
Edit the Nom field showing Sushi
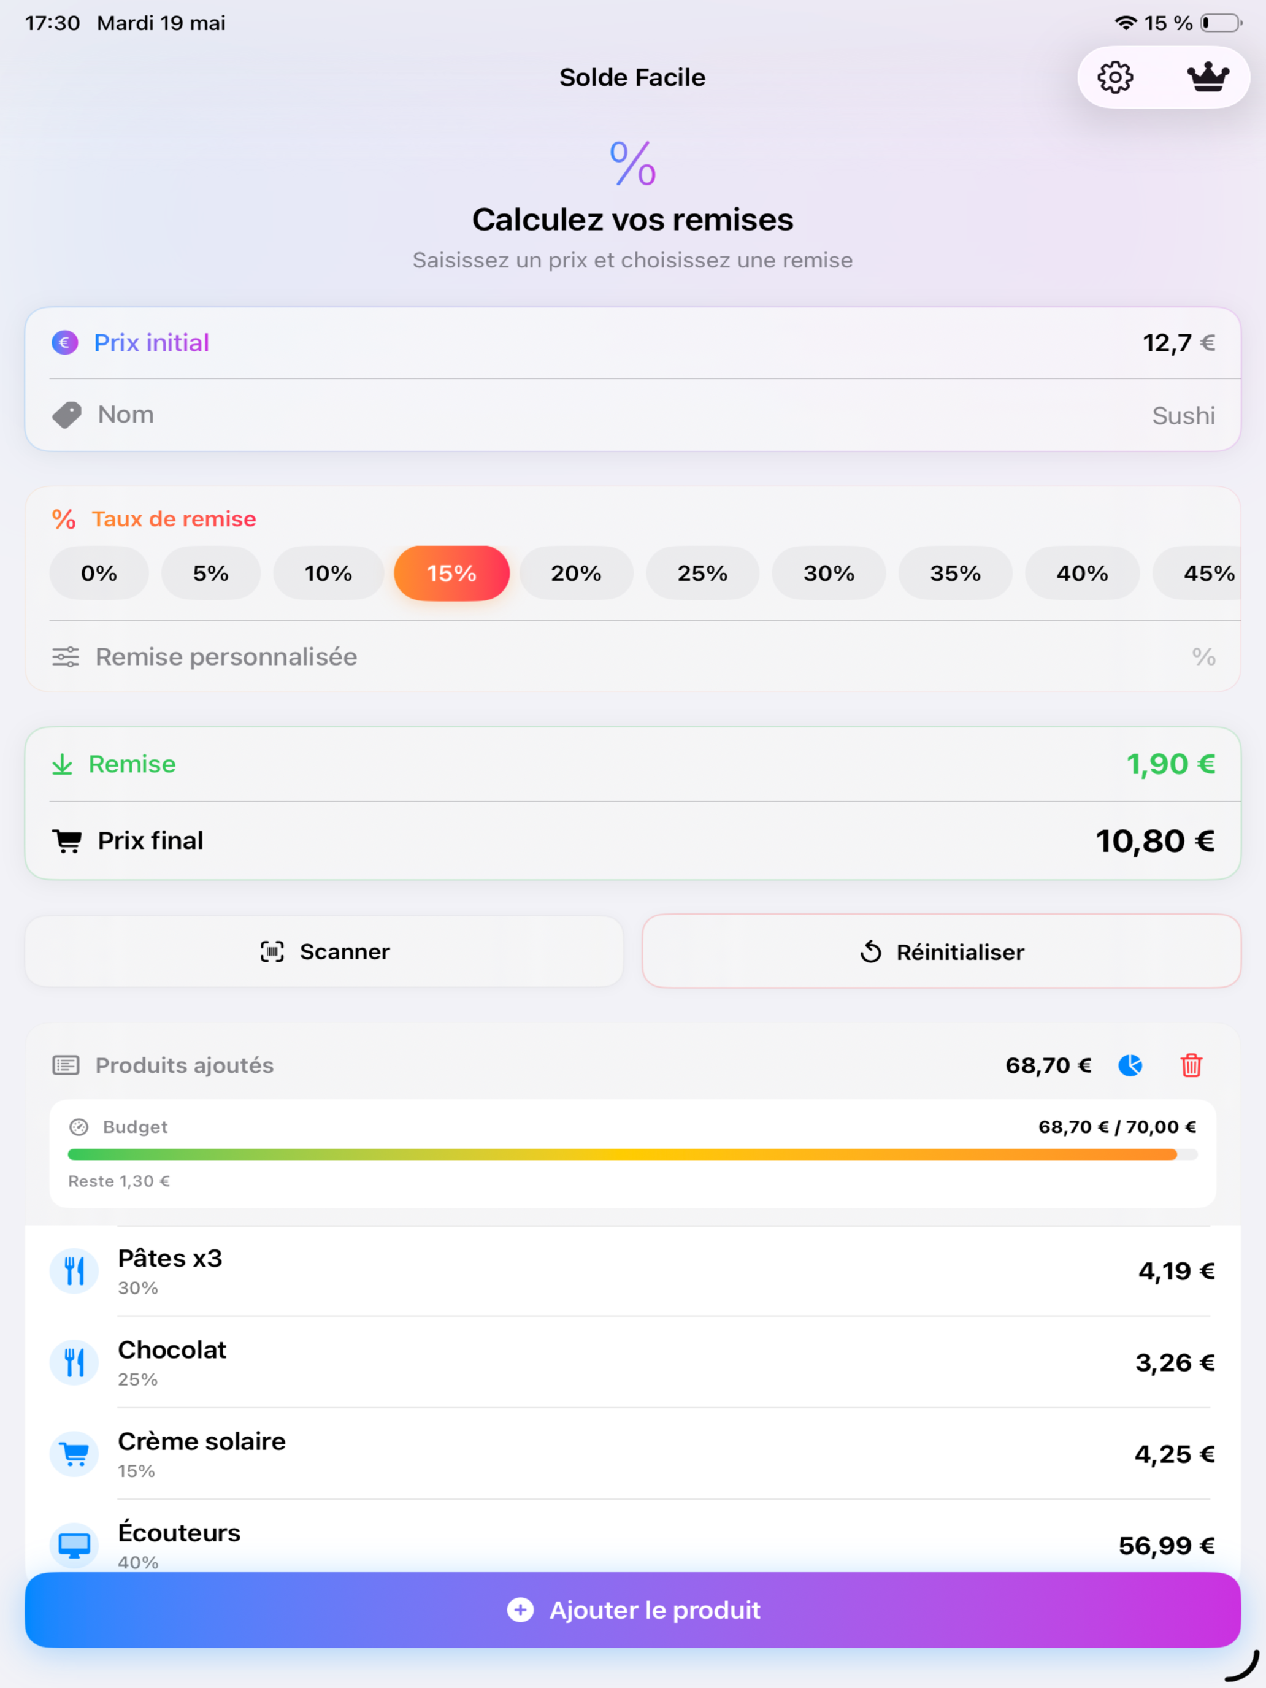(1184, 415)
